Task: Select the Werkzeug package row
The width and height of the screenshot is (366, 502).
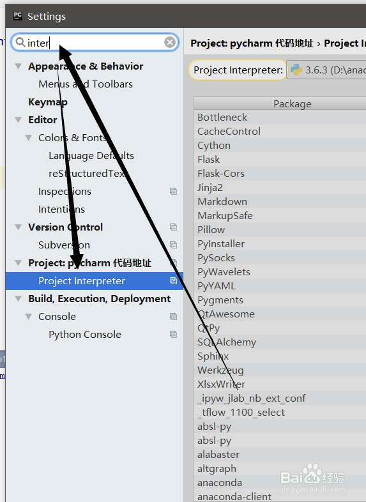Action: point(280,370)
